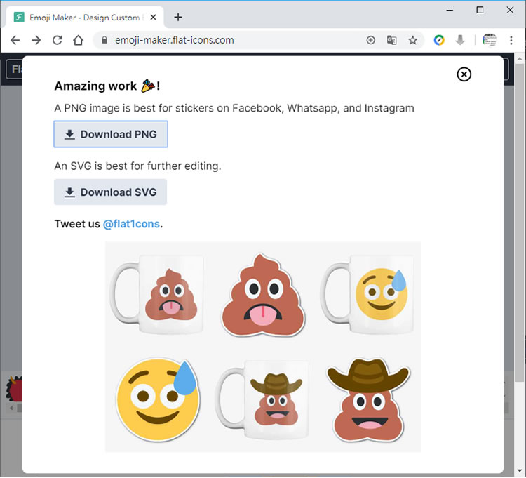Minimize the browser window
526x478 pixels.
pyautogui.click(x=450, y=10)
